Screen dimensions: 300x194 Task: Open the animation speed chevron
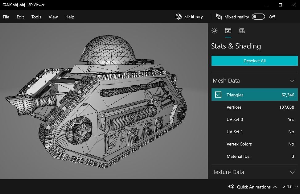pyautogui.click(x=297, y=187)
